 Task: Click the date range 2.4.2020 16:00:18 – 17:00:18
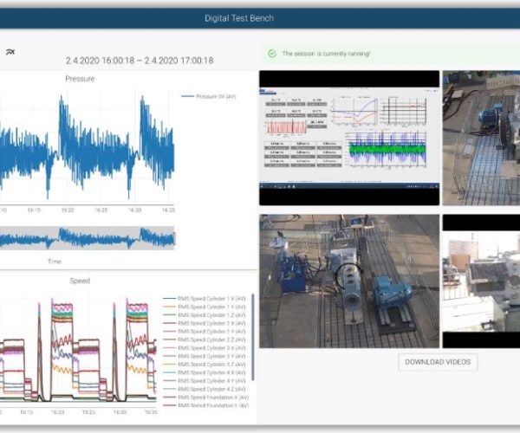coord(140,61)
